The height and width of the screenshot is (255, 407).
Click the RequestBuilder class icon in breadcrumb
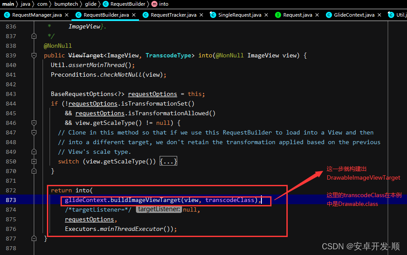click(106, 4)
